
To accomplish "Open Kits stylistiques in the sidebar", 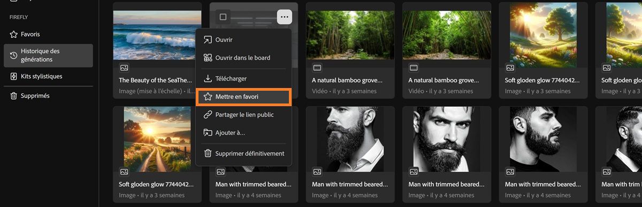I will click(48, 76).
